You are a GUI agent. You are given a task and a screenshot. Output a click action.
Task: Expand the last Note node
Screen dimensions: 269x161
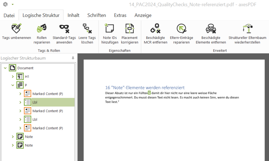13,145
